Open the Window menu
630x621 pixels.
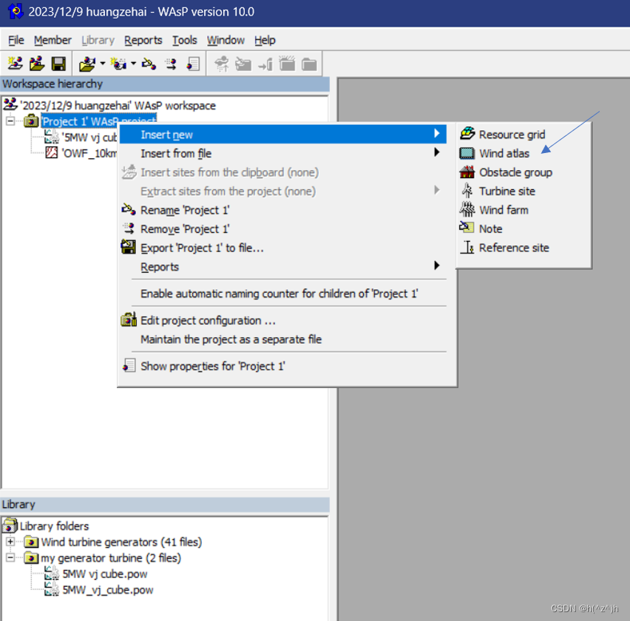pyautogui.click(x=226, y=40)
